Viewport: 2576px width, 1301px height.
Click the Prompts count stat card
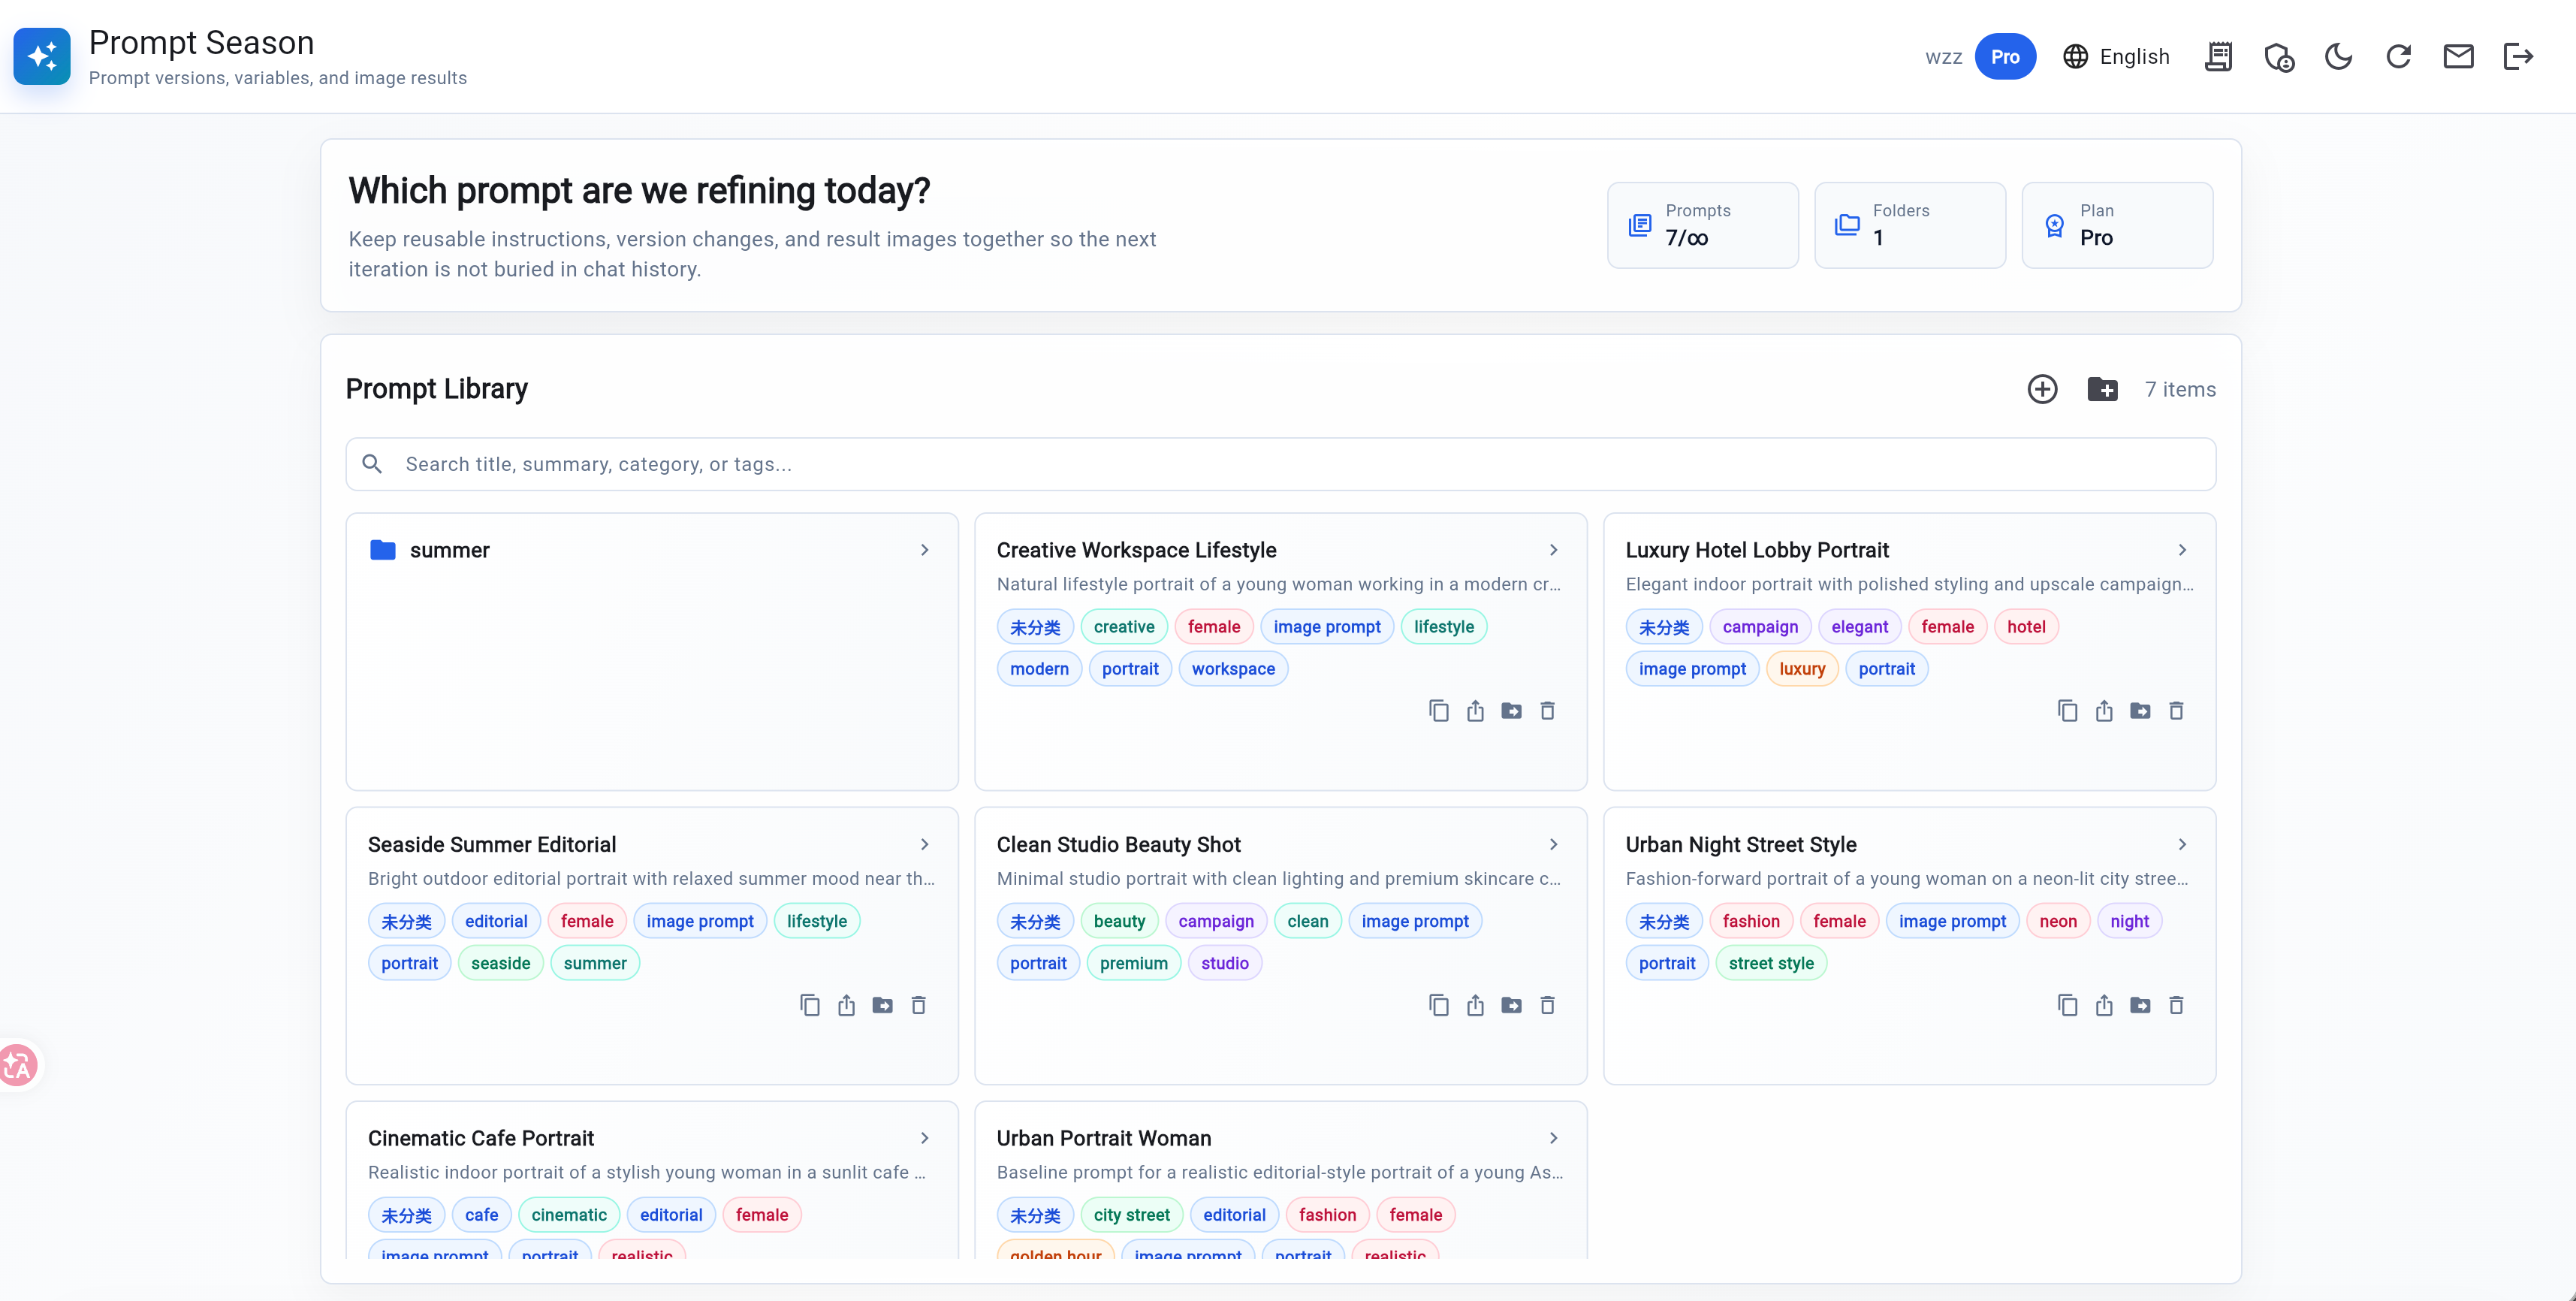(x=1702, y=225)
